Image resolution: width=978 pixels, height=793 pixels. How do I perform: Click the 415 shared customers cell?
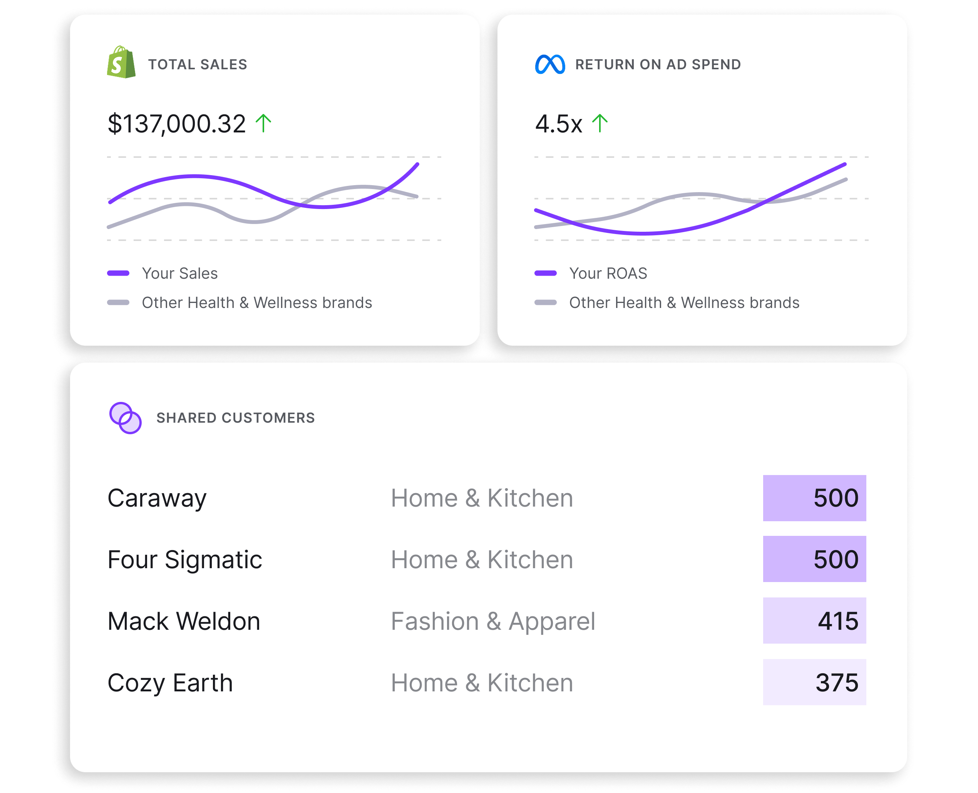814,621
